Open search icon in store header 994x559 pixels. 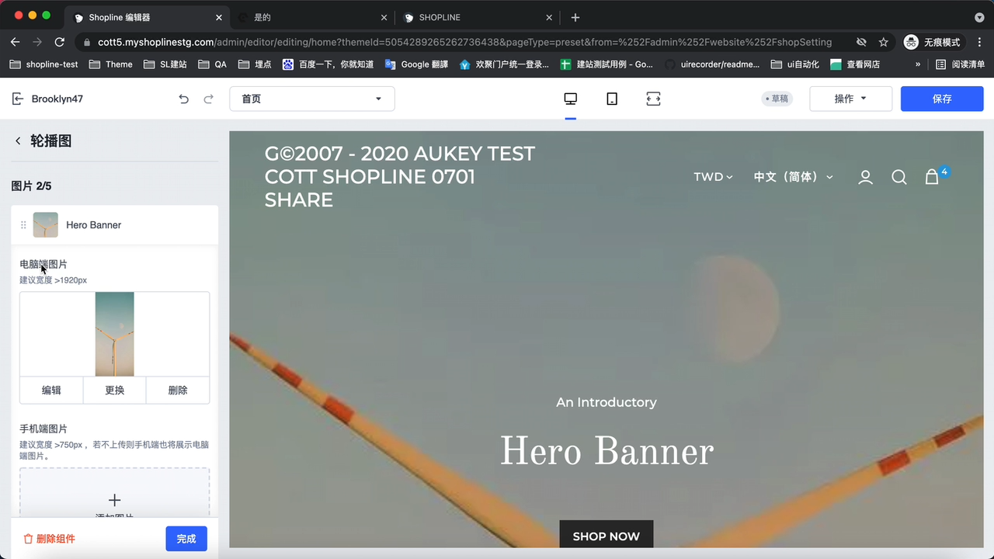(x=898, y=177)
